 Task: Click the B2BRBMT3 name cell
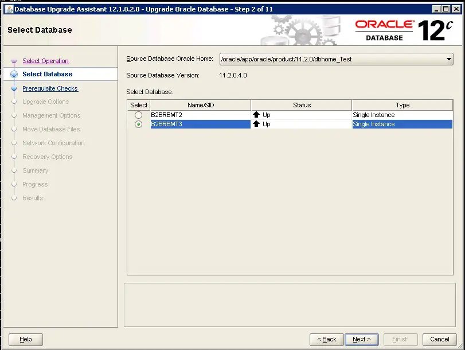click(x=201, y=124)
